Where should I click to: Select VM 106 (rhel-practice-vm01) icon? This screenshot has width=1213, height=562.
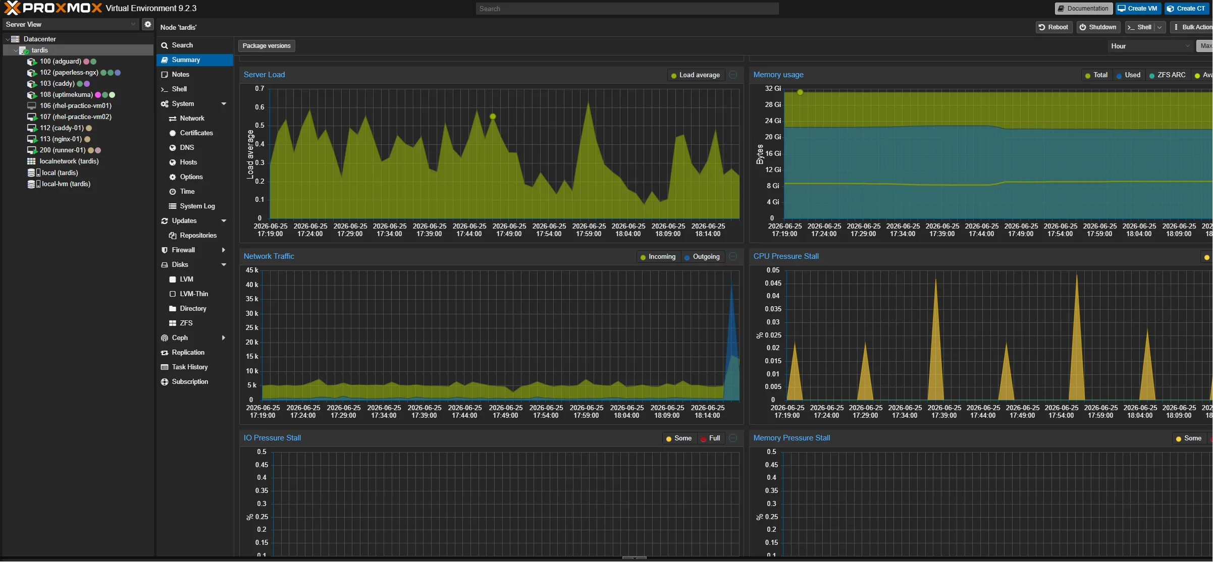(x=32, y=106)
